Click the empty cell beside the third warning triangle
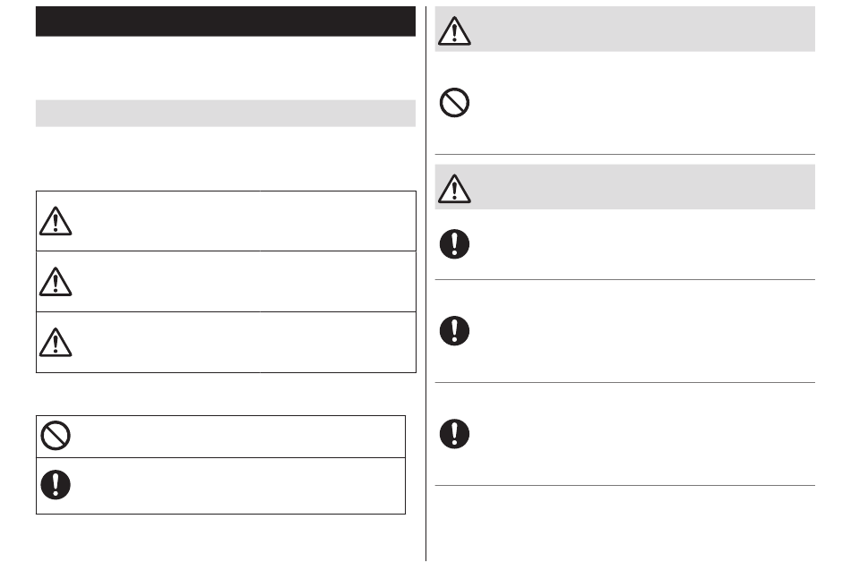The image size is (851, 587). pyautogui.click(x=245, y=342)
